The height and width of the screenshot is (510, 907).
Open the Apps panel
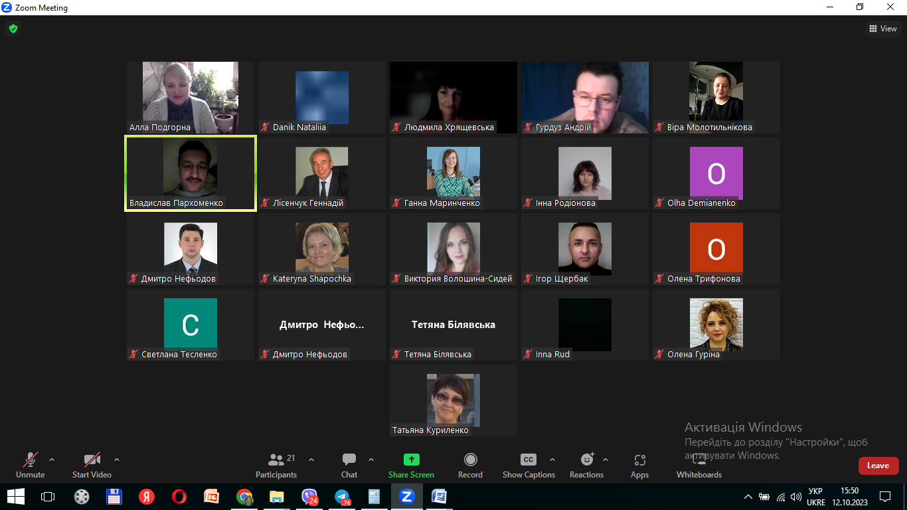pos(639,460)
